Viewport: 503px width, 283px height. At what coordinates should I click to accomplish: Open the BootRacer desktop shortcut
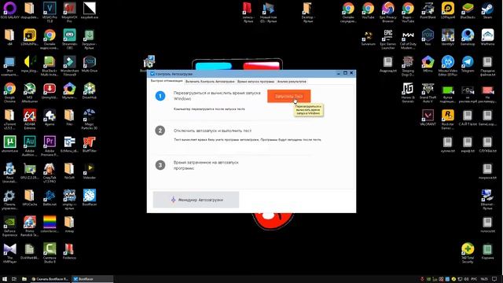pyautogui.click(x=89, y=197)
